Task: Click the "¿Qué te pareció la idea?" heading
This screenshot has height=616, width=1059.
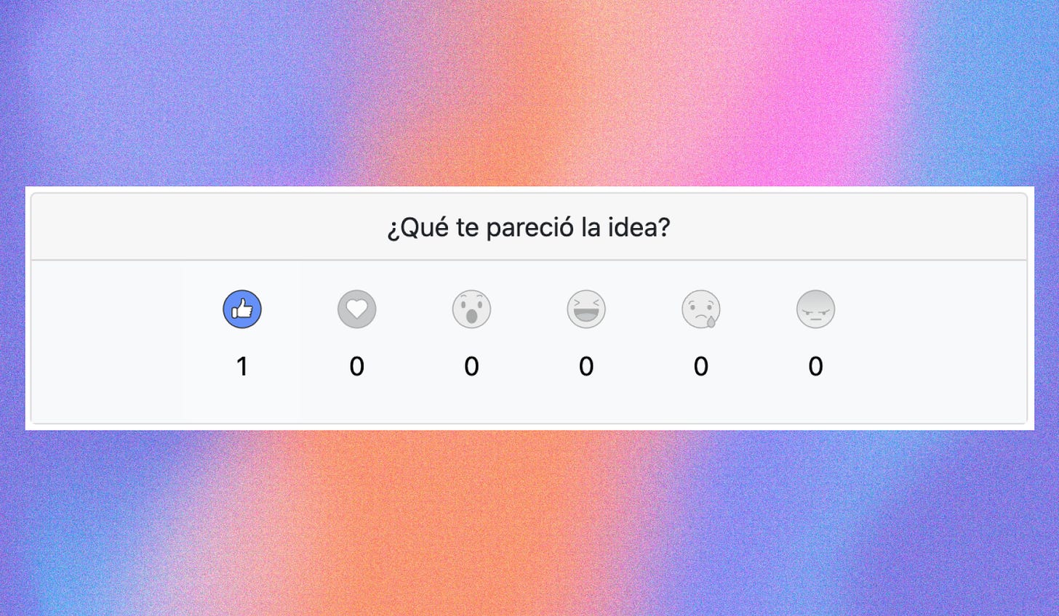Action: point(529,228)
